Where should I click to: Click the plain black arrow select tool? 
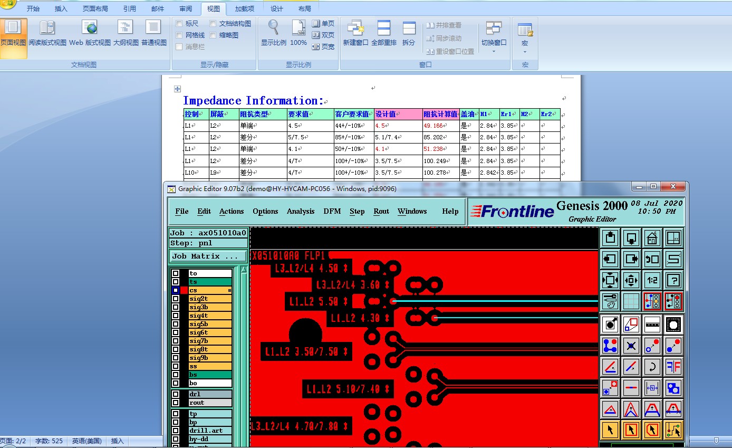[x=611, y=430]
